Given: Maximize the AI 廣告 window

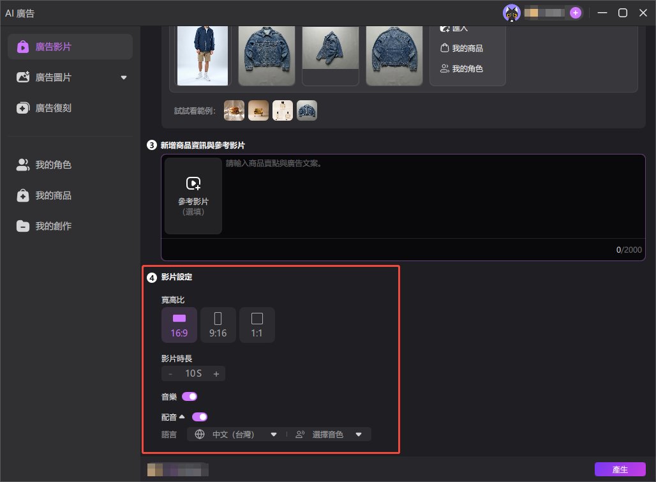Looking at the screenshot, I should [x=623, y=13].
